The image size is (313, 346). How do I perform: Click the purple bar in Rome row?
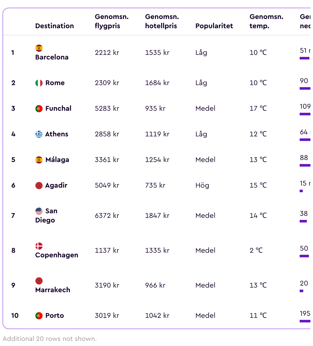pyautogui.click(x=305, y=88)
